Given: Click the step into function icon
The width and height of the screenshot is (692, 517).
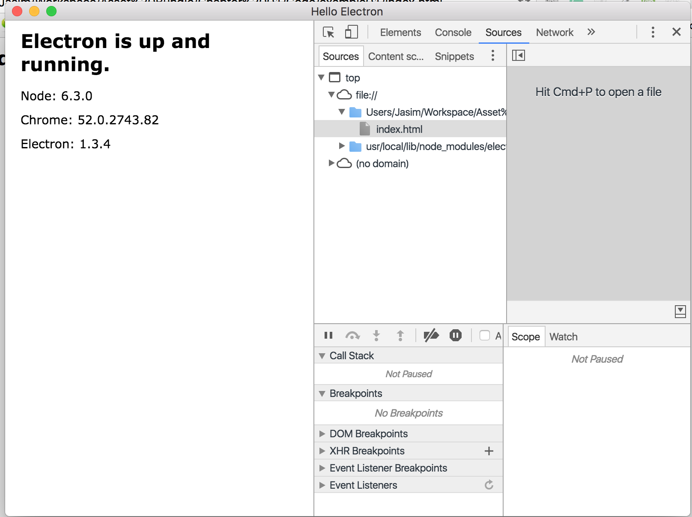Looking at the screenshot, I should coord(376,335).
